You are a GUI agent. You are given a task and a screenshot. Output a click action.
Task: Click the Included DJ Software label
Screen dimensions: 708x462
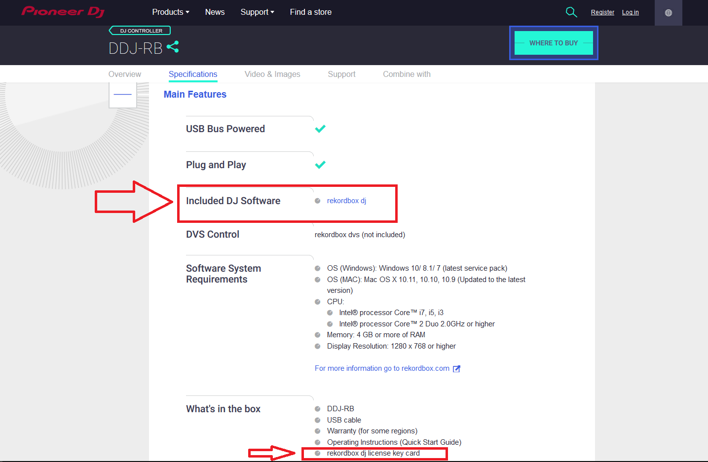coord(233,201)
